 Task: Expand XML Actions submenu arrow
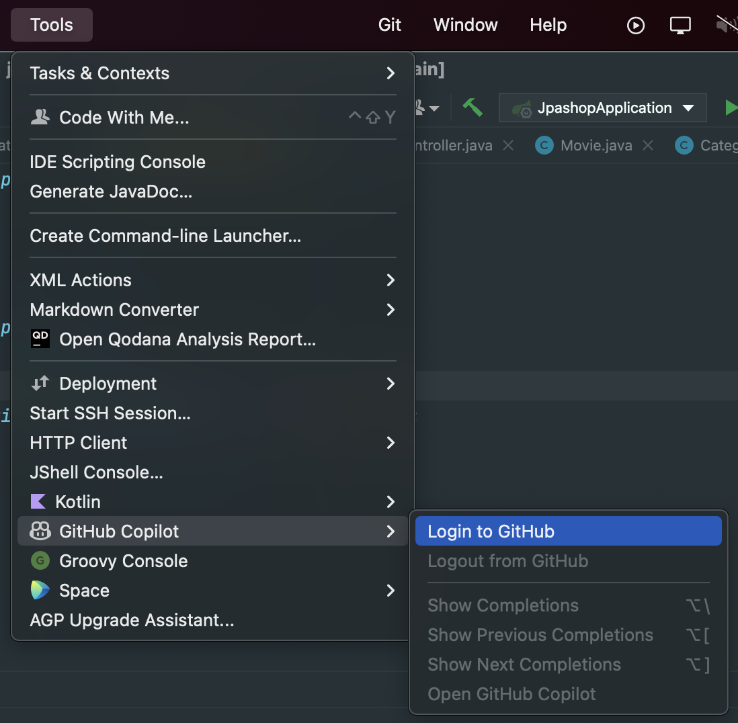[391, 280]
